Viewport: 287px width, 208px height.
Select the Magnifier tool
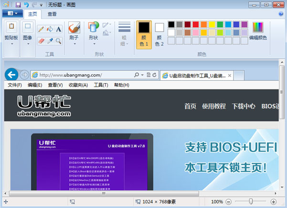point(58,41)
